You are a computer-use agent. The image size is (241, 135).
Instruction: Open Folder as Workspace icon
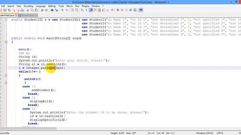point(108,10)
